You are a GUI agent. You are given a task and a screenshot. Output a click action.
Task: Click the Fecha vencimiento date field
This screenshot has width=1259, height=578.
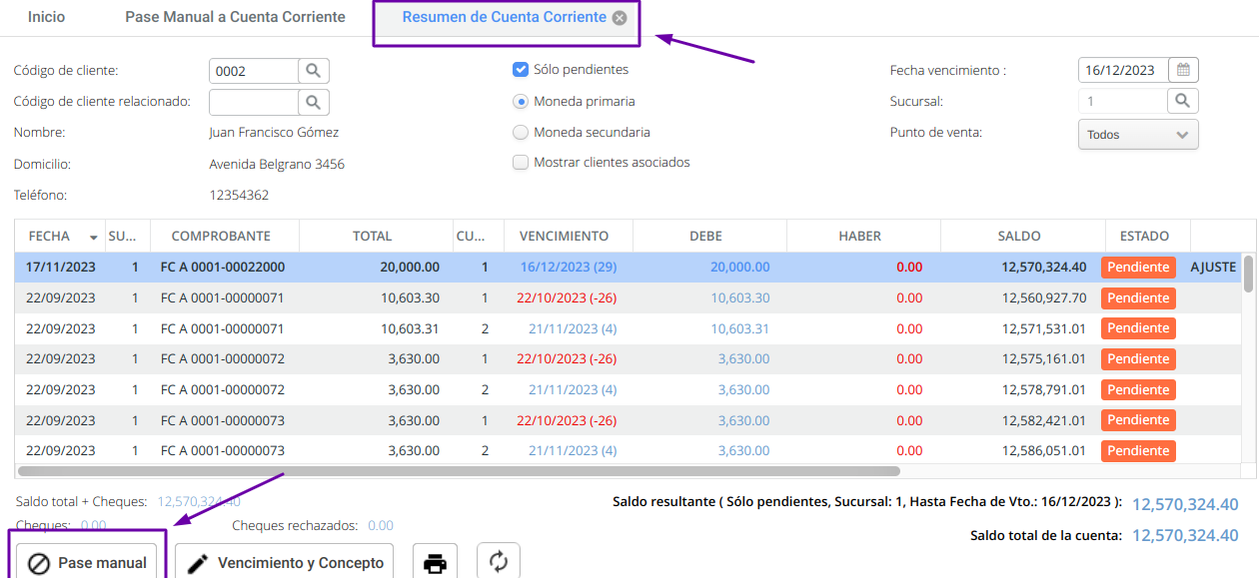[1123, 70]
